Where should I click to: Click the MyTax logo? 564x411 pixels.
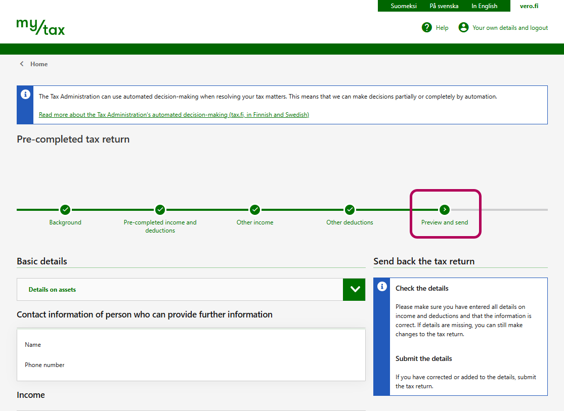40,27
